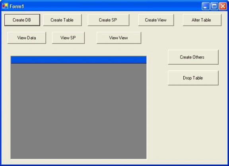The width and height of the screenshot is (229, 166).
Task: Open stored procedure via View SP
Action: (68, 38)
